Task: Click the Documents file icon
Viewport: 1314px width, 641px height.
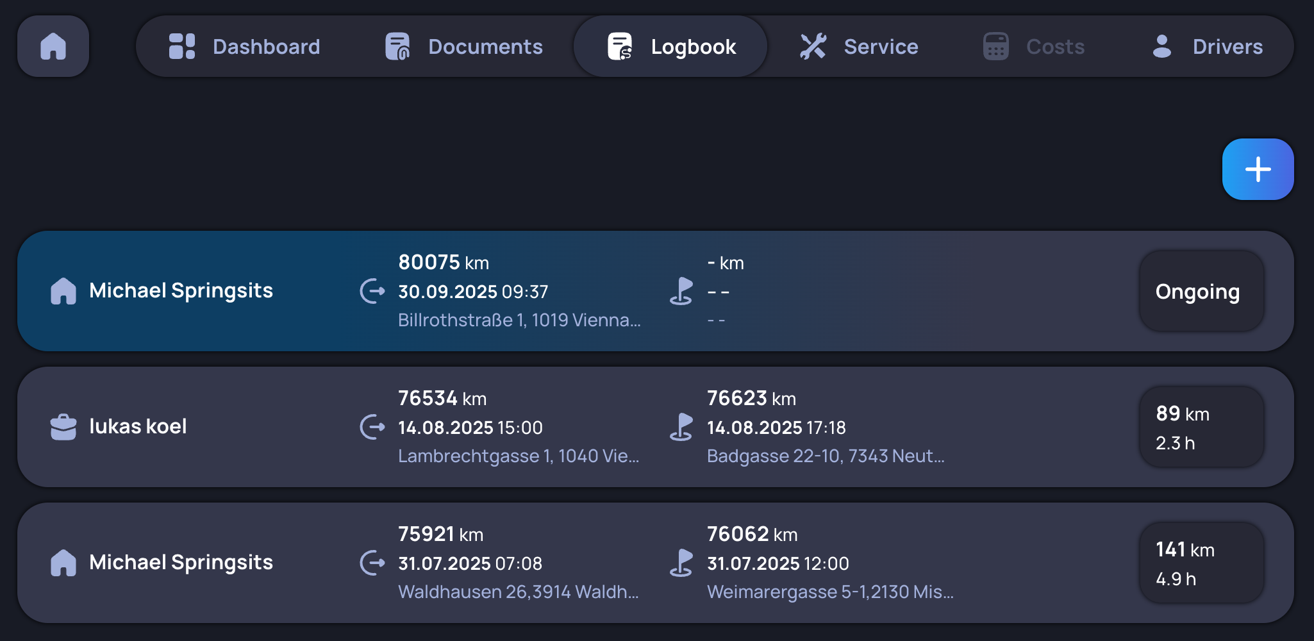Action: click(x=397, y=46)
